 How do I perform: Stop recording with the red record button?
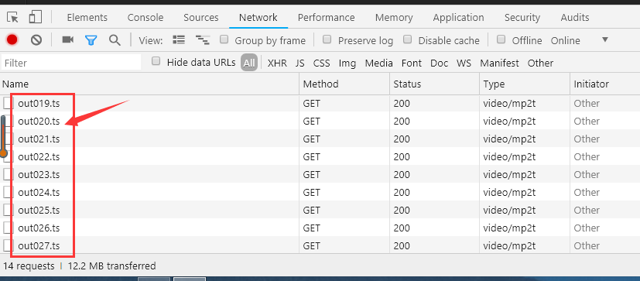[x=12, y=39]
